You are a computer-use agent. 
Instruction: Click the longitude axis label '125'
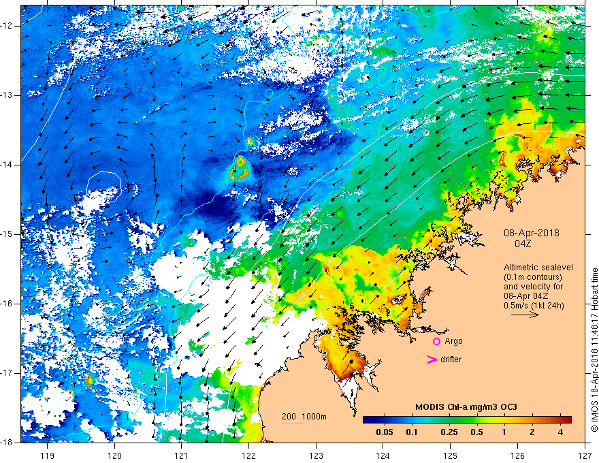pyautogui.click(x=451, y=456)
